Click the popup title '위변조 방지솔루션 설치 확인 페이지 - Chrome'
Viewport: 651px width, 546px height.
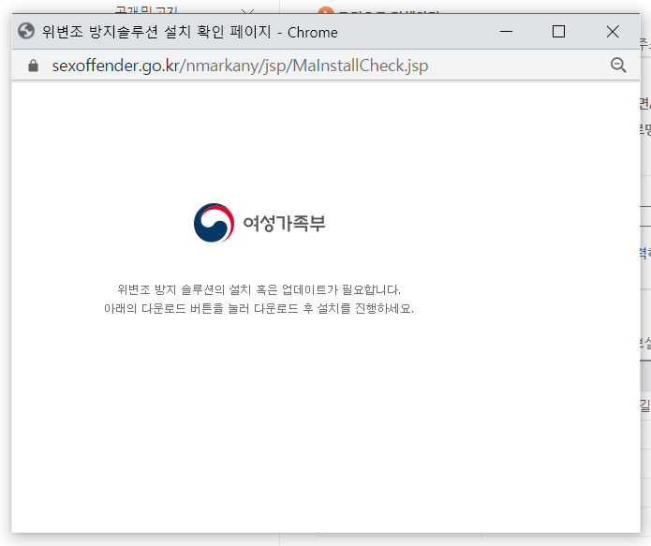pos(190,32)
